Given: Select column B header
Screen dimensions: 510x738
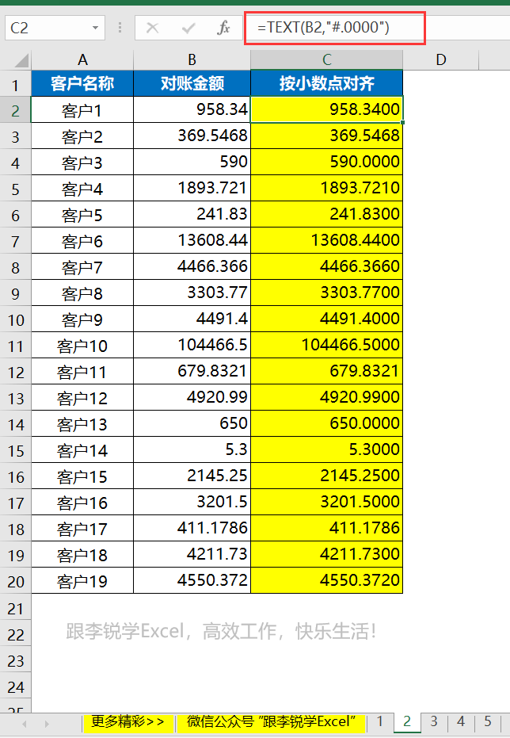Looking at the screenshot, I should (x=192, y=59).
